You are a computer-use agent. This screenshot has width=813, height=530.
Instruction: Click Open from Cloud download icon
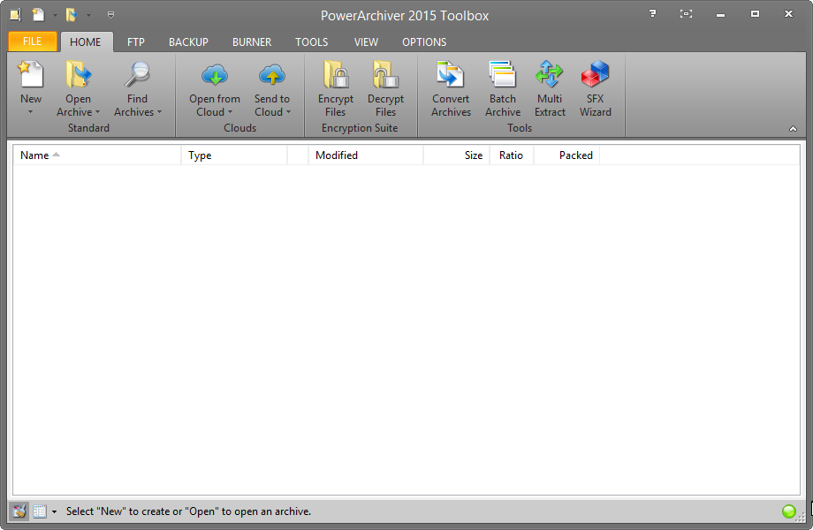click(215, 76)
